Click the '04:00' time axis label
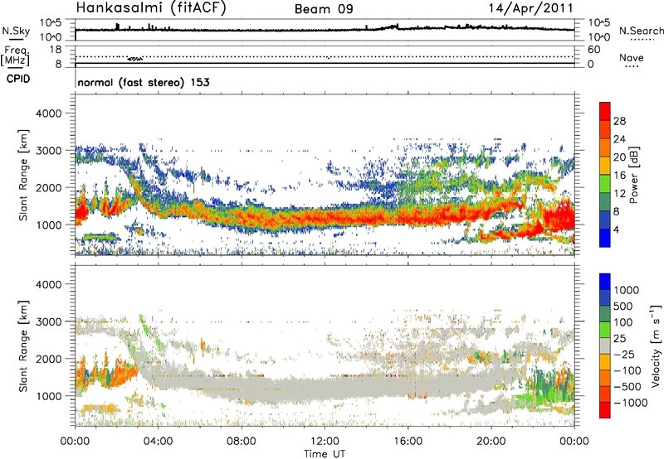Viewport: 664px width, 459px height. (158, 442)
